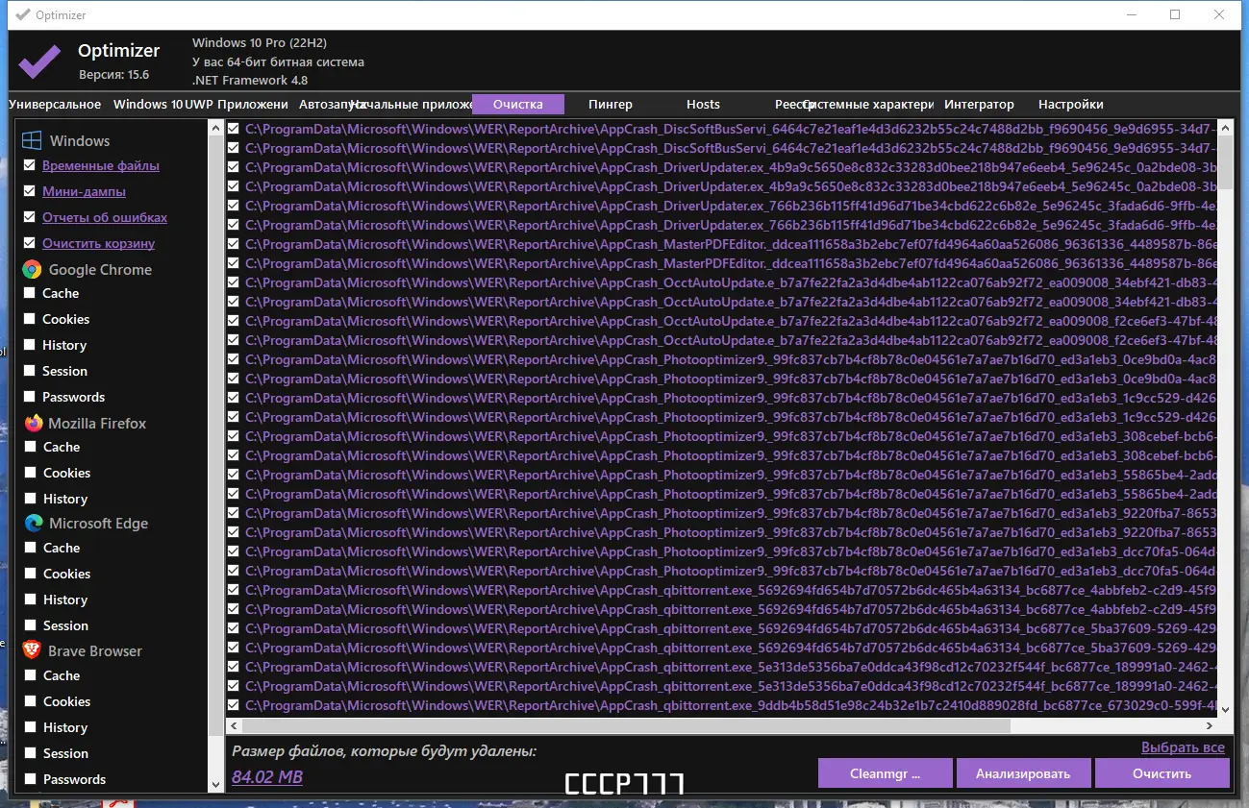1249x808 pixels.
Task: Check Session under Microsoft Edge
Action: click(31, 625)
